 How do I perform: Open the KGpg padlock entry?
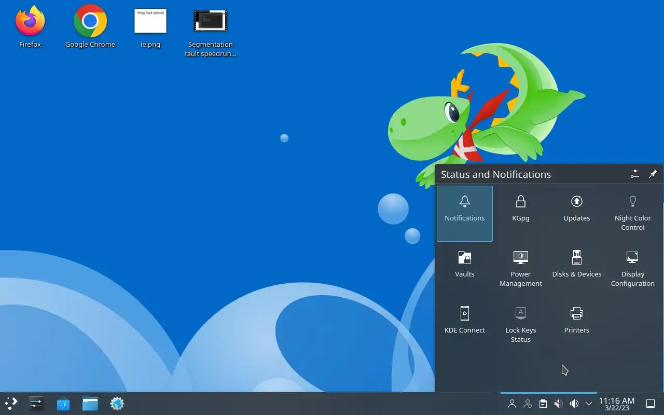[x=521, y=213]
